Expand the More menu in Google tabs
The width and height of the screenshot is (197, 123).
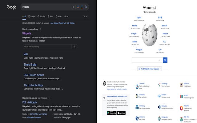coord(66,16)
